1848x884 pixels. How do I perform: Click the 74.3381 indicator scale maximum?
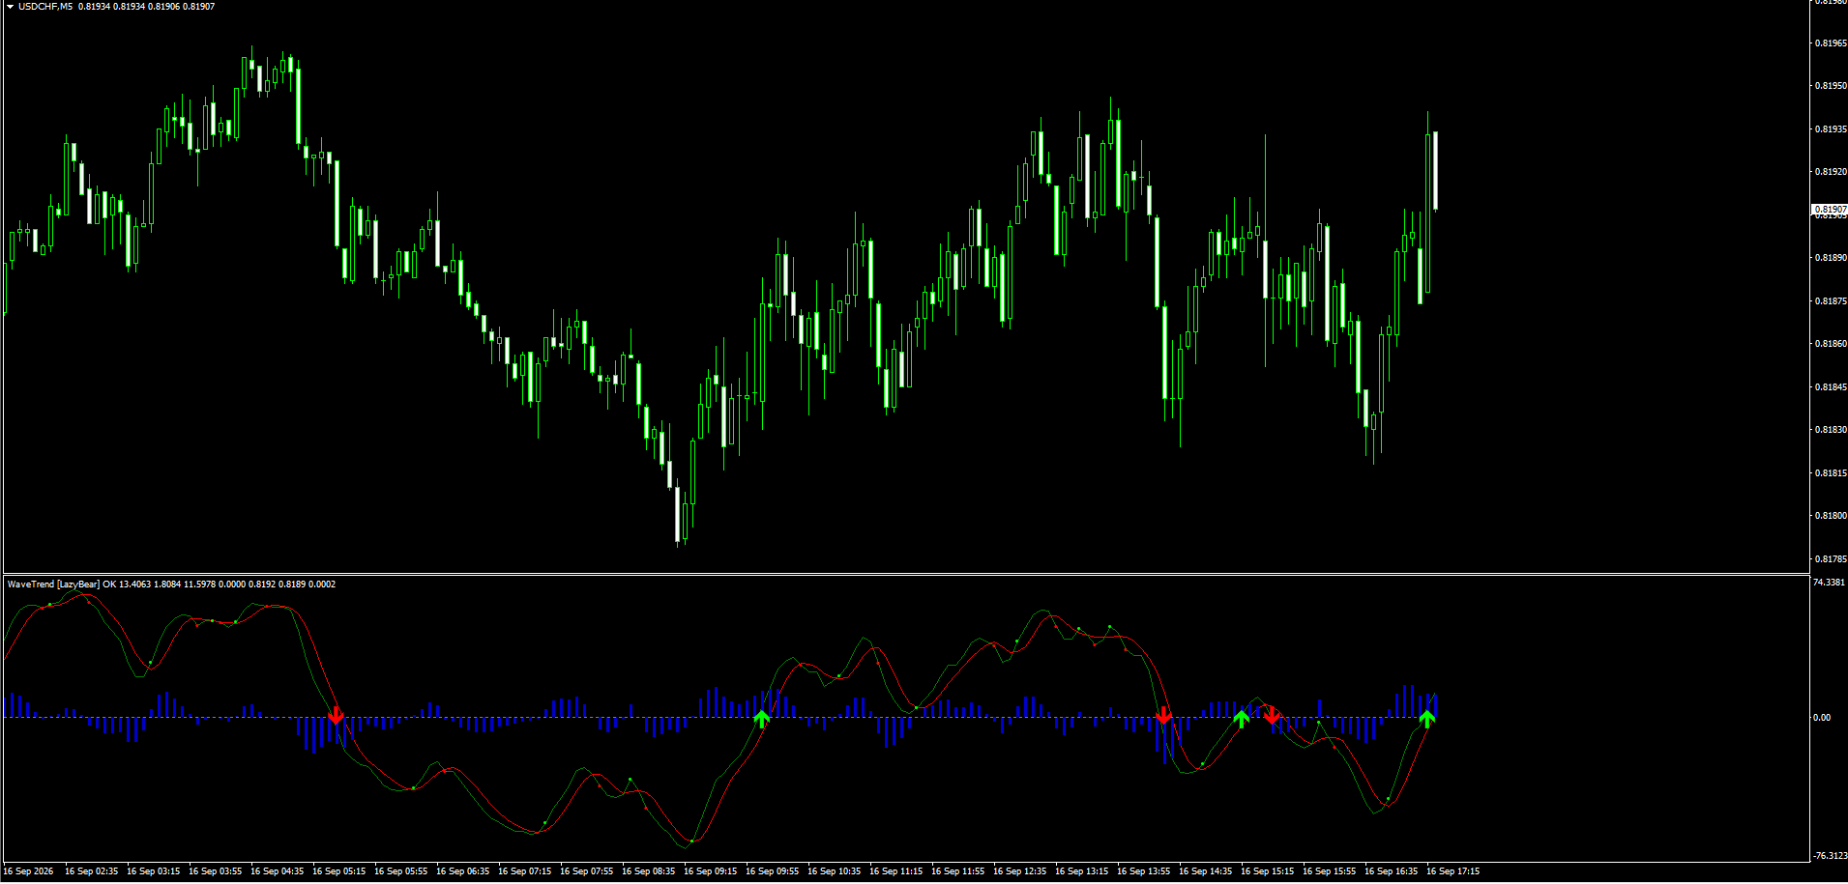(x=1830, y=583)
